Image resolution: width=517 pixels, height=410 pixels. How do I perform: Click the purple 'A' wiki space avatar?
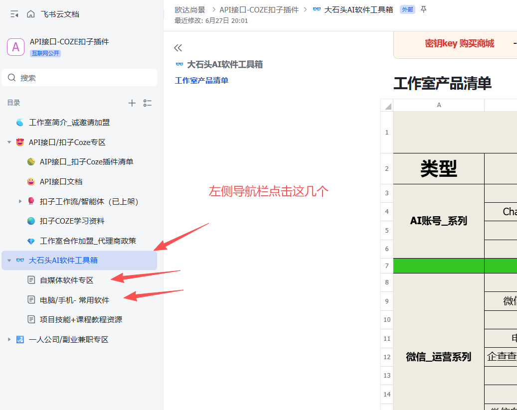tap(15, 47)
